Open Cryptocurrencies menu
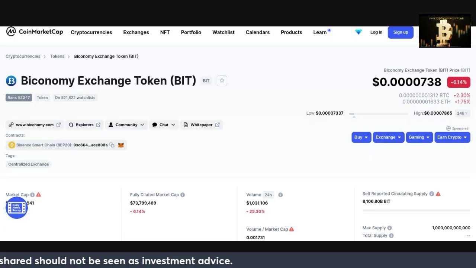This screenshot has height=268, width=476. (x=91, y=32)
